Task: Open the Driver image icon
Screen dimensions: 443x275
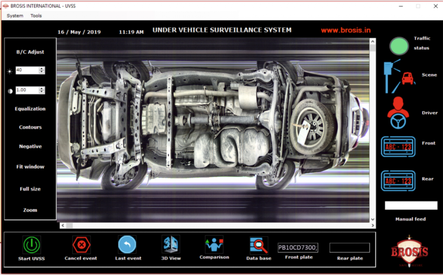Action: (x=398, y=112)
